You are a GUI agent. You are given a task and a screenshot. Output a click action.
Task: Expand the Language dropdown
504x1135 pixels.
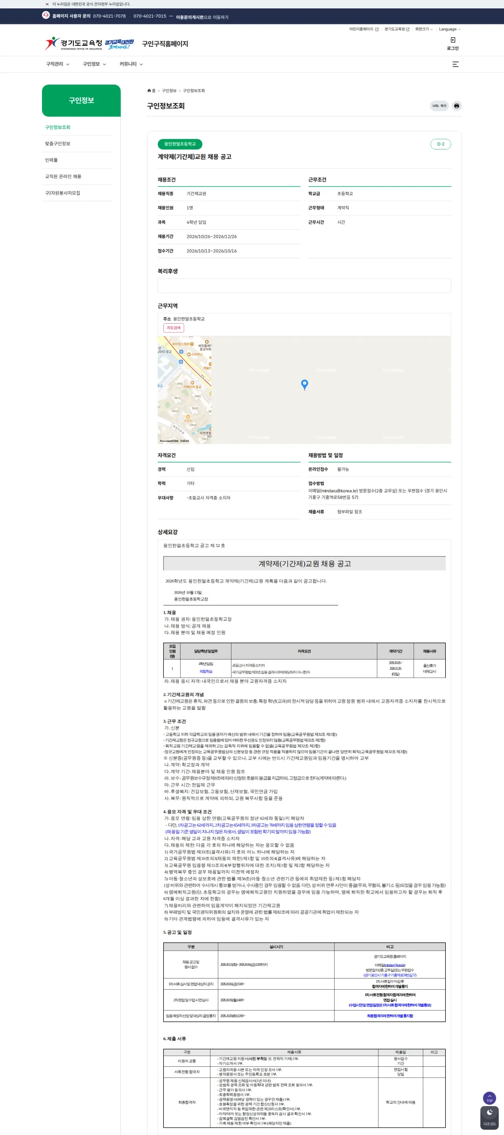point(450,29)
